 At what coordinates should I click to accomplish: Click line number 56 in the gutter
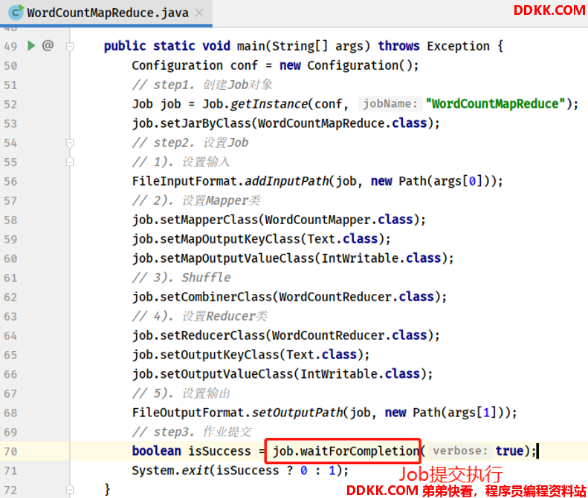[10, 182]
